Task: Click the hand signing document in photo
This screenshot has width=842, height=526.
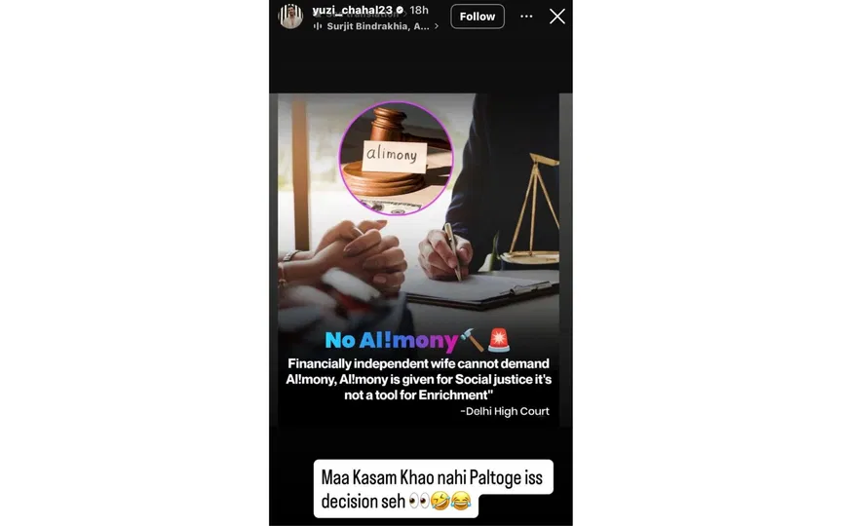Action: 445,252
